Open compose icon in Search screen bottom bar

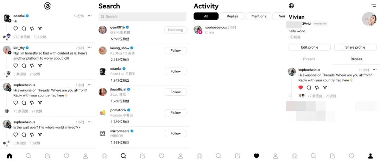coord(142,156)
